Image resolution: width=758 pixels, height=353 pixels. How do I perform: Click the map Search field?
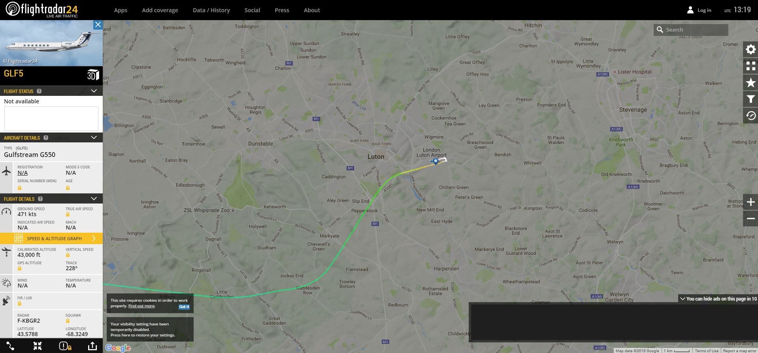tap(691, 30)
